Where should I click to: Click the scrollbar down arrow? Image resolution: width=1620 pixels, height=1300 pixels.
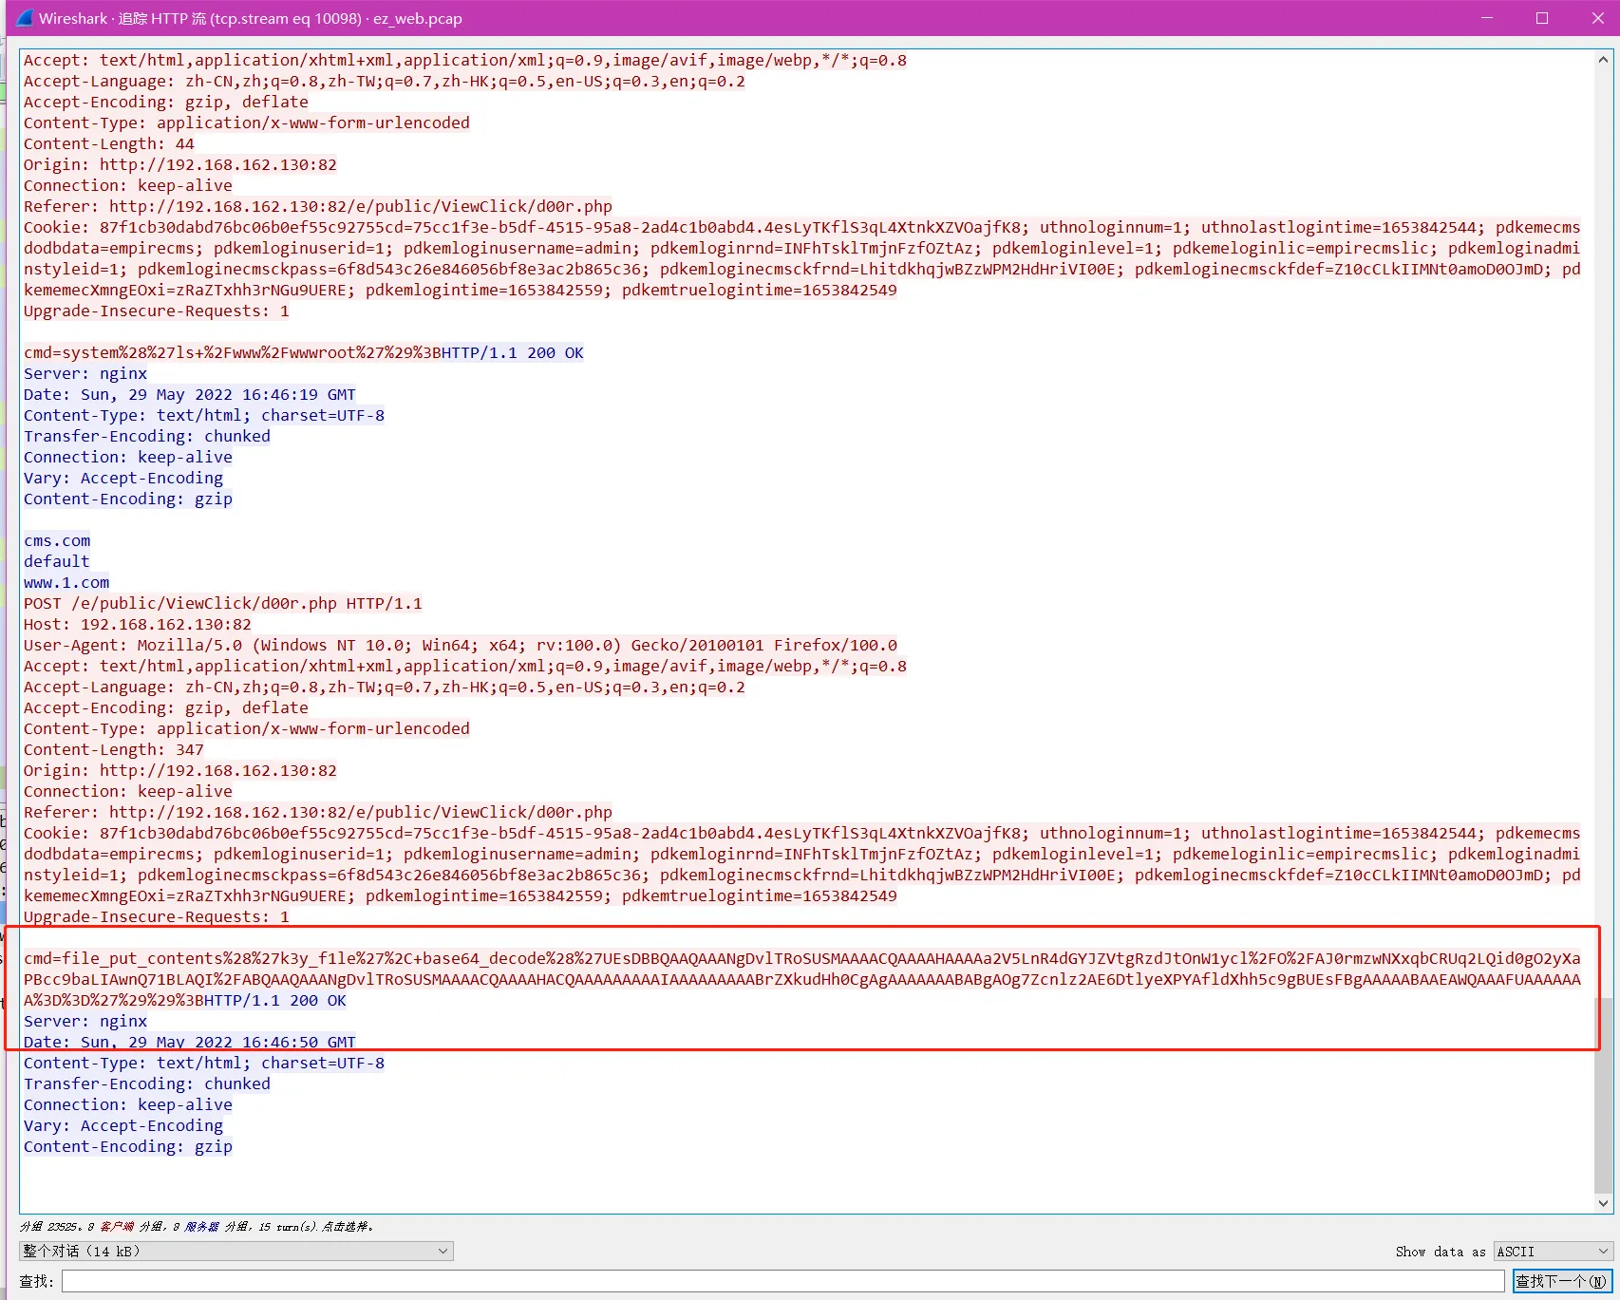(x=1603, y=1203)
